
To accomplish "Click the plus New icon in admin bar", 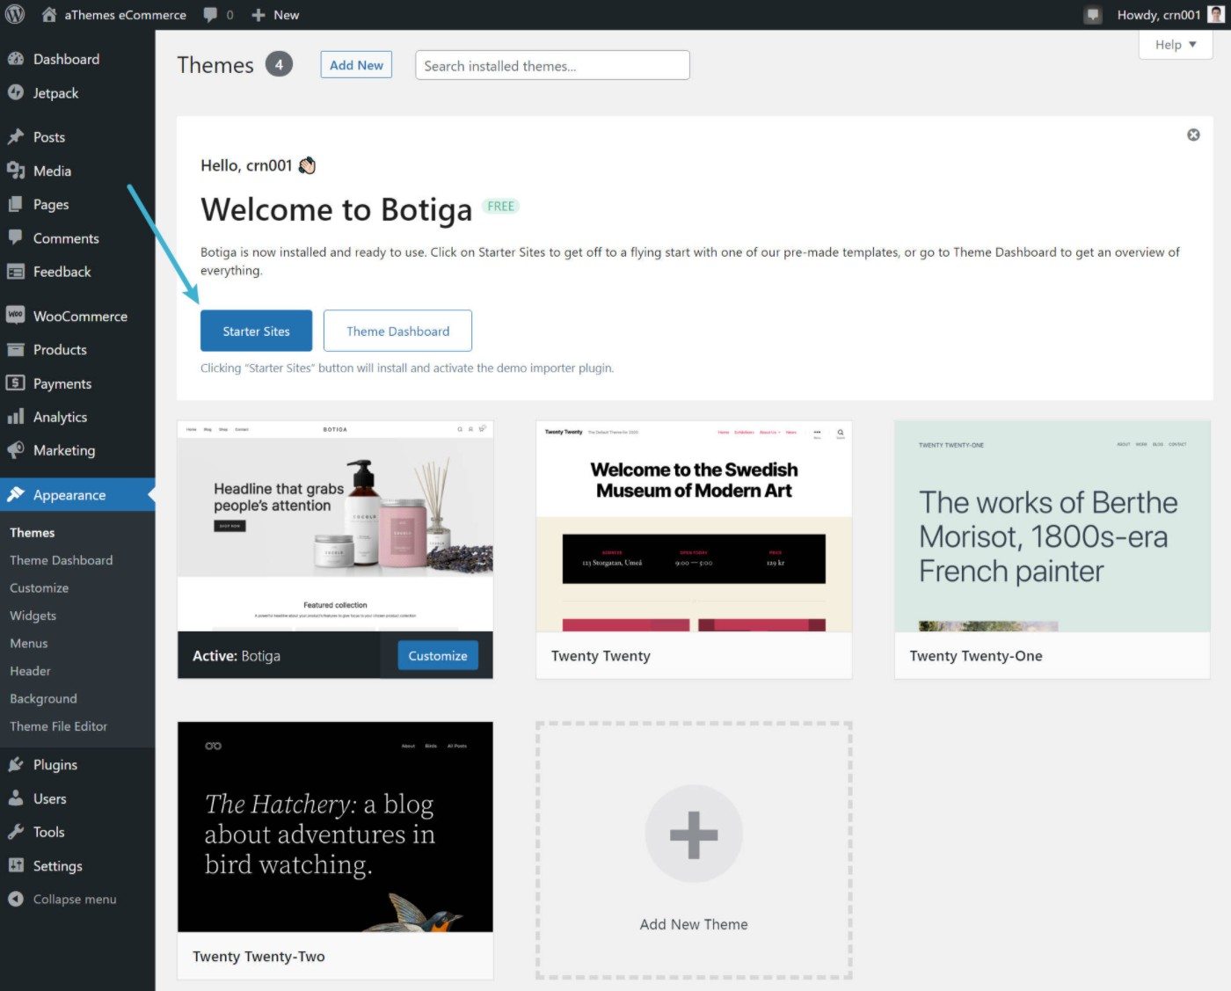I will click(259, 15).
